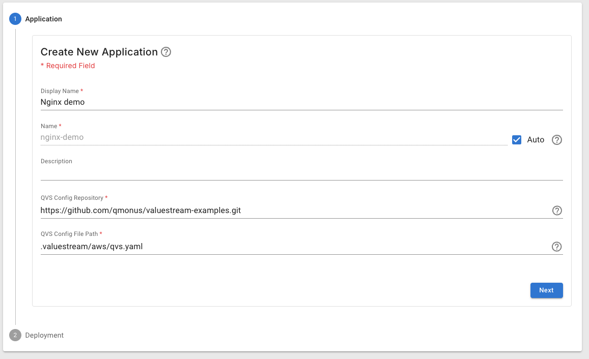This screenshot has height=359, width=589.
Task: Uncheck the Auto name checkbox
Action: point(517,140)
